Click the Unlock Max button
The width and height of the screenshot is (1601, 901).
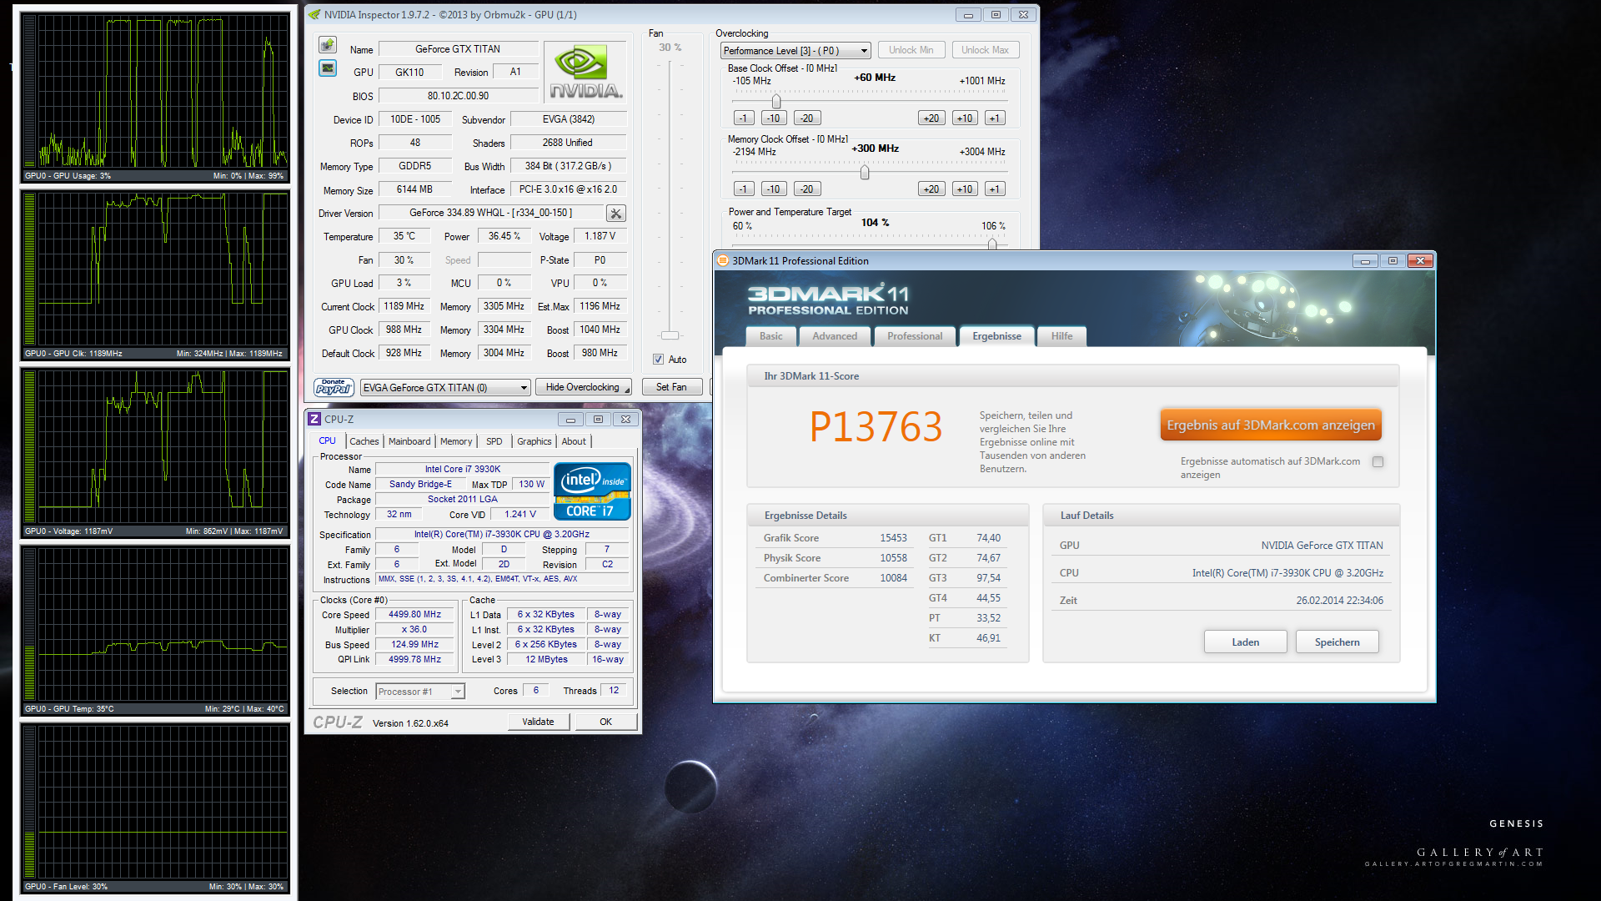click(985, 50)
